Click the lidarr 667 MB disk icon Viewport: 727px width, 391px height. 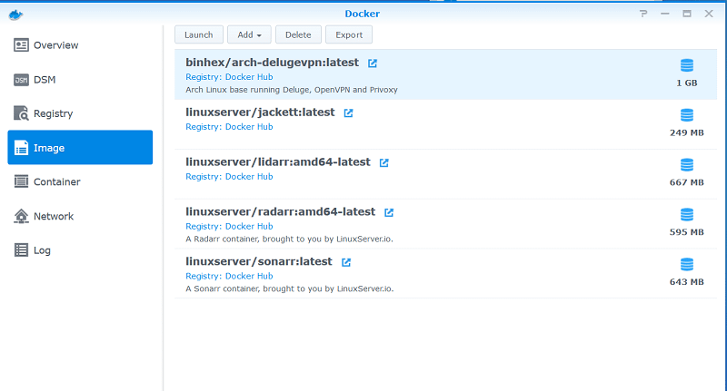(x=687, y=165)
